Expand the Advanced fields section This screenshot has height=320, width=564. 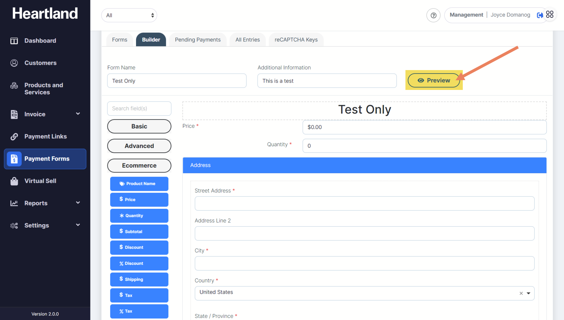tap(139, 146)
